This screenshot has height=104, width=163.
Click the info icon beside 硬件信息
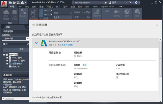click(60, 53)
